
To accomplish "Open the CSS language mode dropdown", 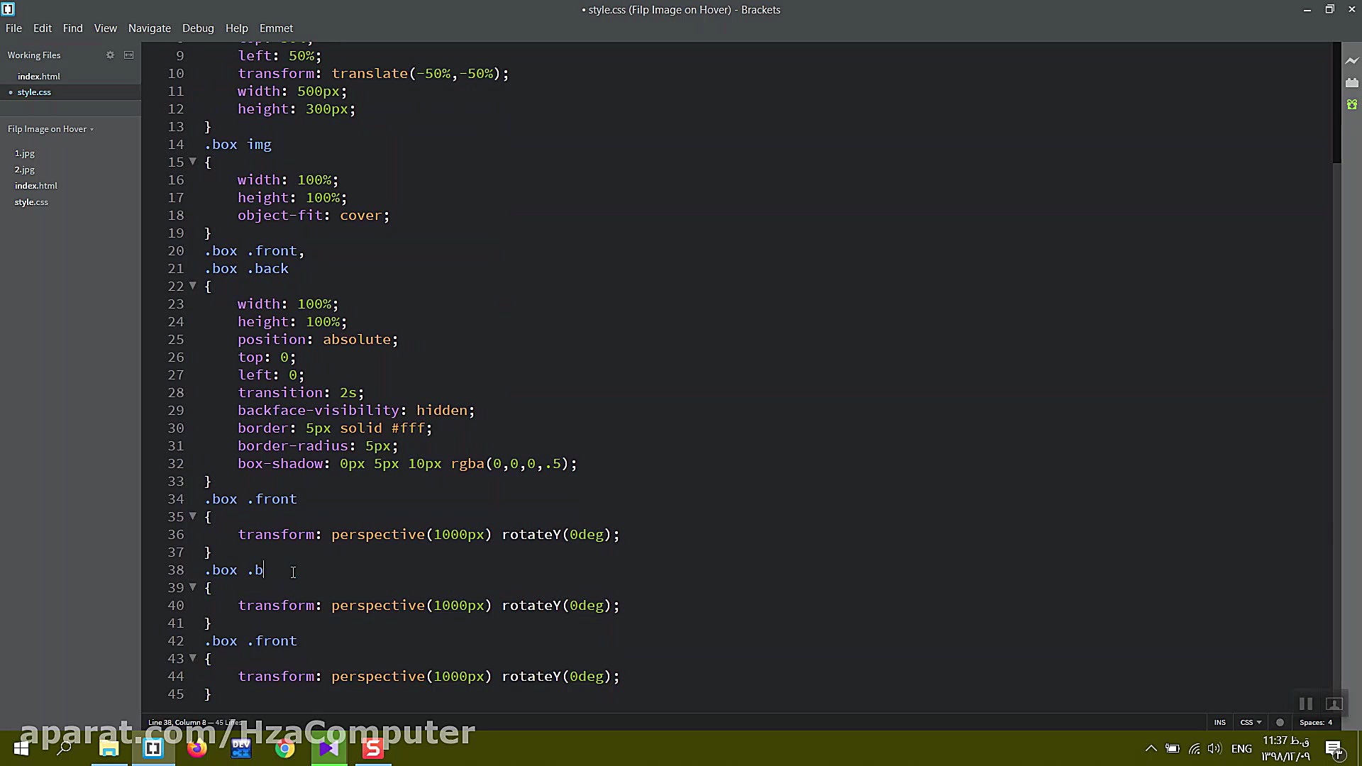I will pyautogui.click(x=1251, y=721).
